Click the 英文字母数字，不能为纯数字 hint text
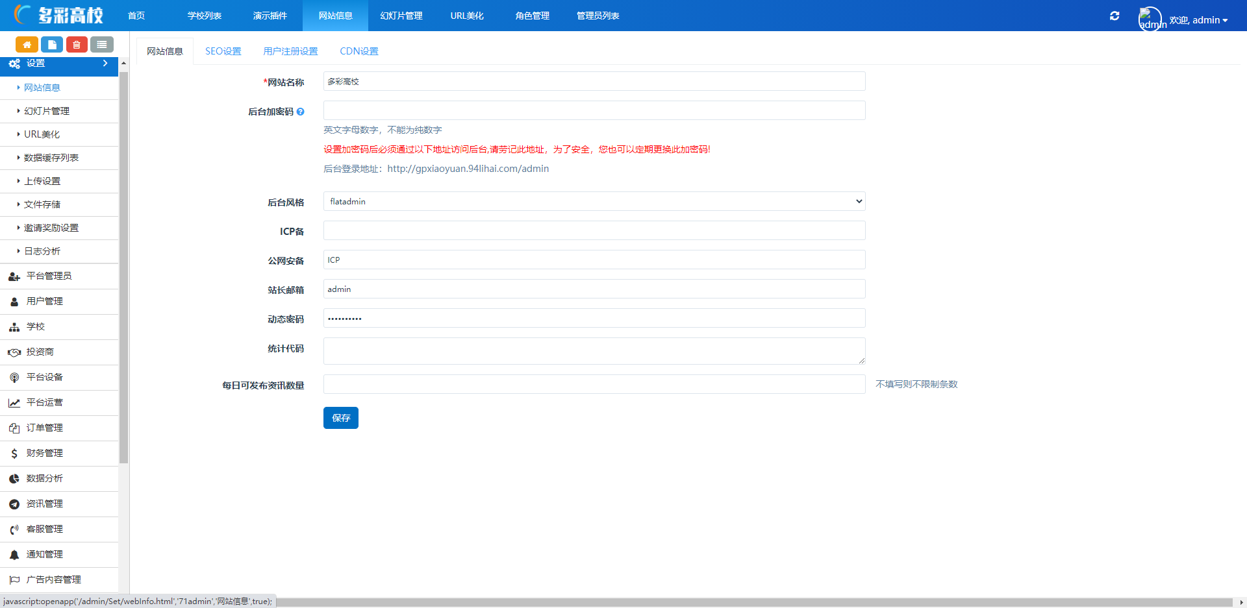The height and width of the screenshot is (608, 1247). click(383, 130)
